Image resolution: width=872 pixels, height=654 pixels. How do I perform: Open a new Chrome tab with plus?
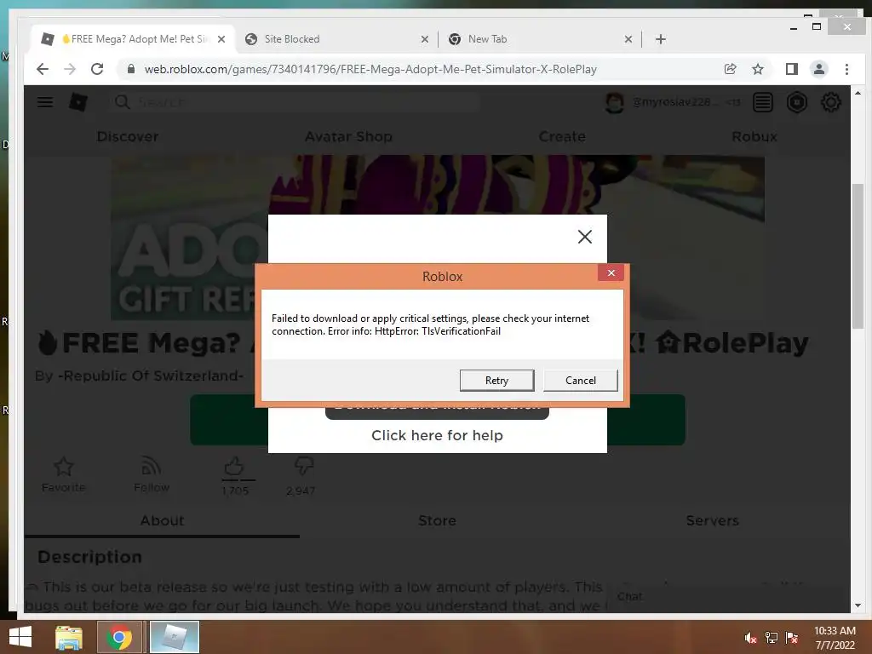pos(660,39)
